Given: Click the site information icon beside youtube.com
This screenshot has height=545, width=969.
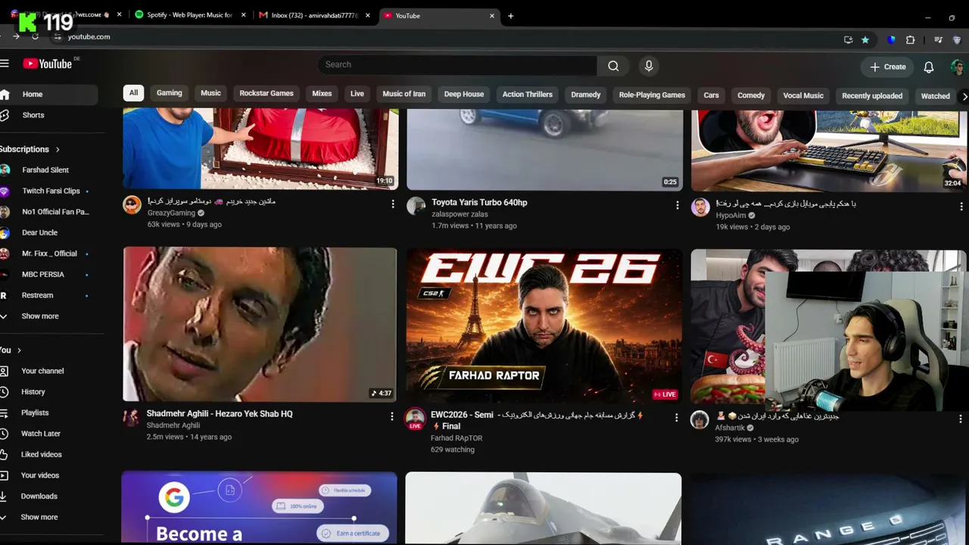Looking at the screenshot, I should click(x=58, y=36).
